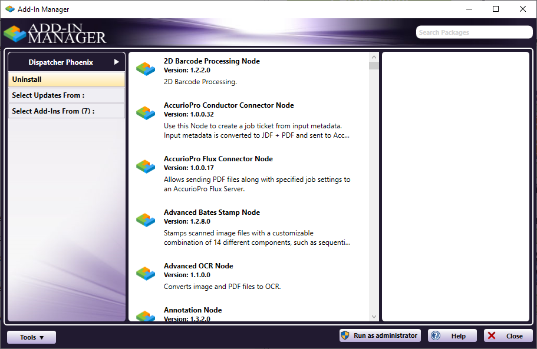Click Run as administrator button
This screenshot has height=349, width=537.
pos(380,335)
